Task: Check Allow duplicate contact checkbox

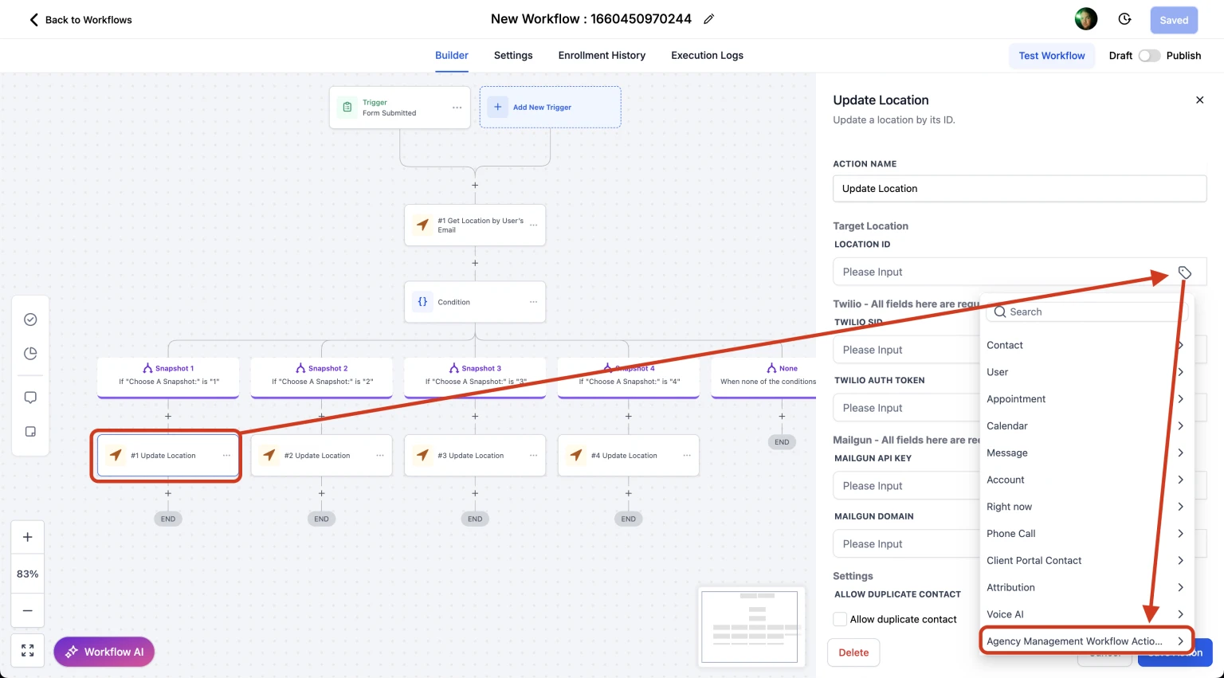Action: (840, 619)
